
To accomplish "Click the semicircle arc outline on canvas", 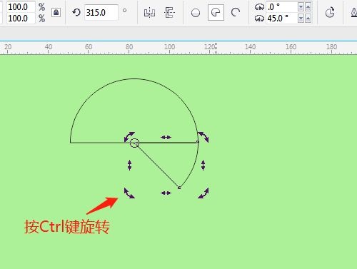I will tap(134, 78).
